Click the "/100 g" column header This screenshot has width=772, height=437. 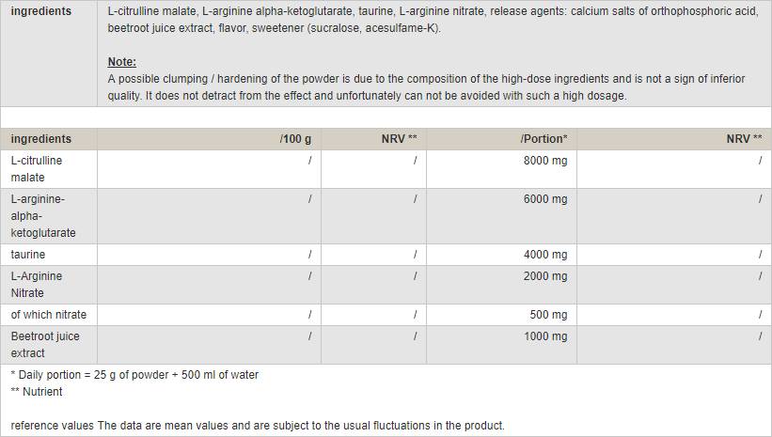coord(295,139)
